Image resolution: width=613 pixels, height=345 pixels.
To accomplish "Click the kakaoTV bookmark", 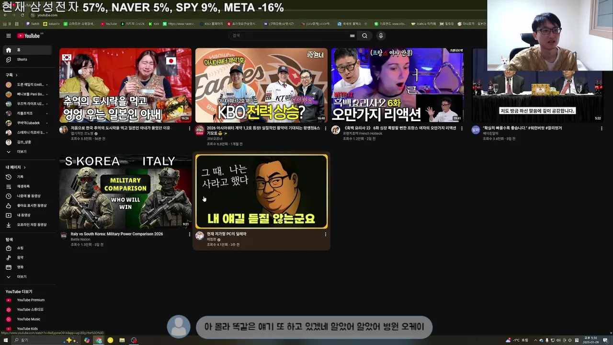I will (x=52, y=23).
